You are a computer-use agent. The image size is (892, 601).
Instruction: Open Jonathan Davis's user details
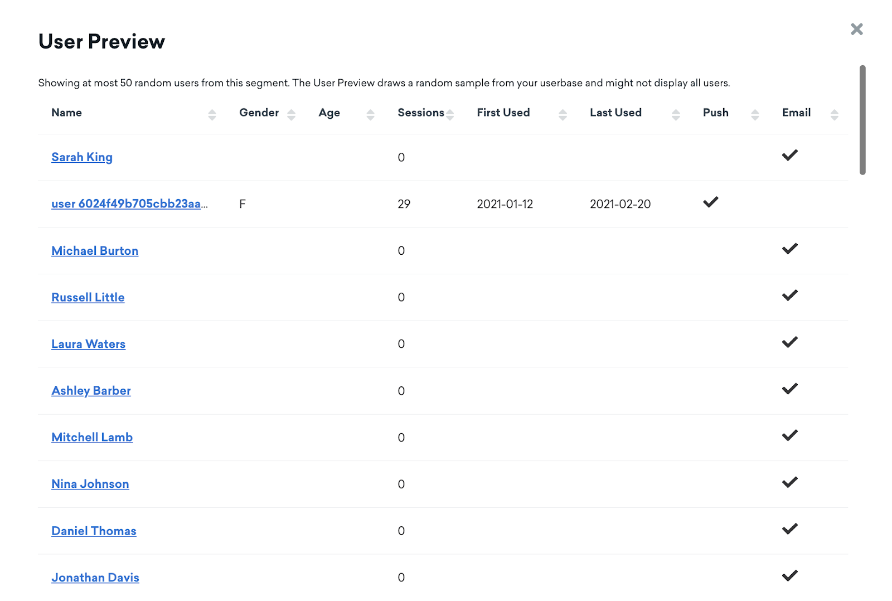point(95,578)
